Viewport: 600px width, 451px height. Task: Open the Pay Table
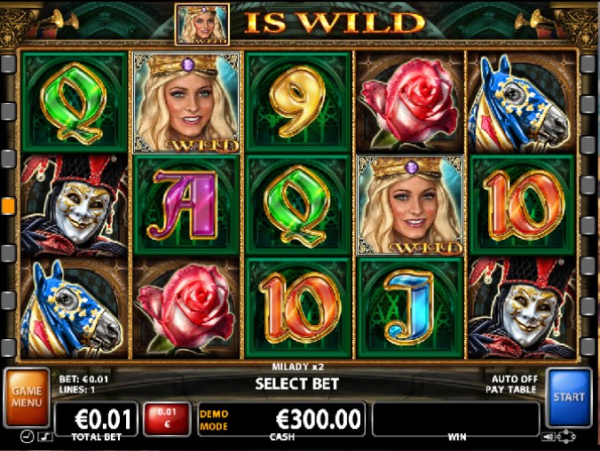point(510,390)
